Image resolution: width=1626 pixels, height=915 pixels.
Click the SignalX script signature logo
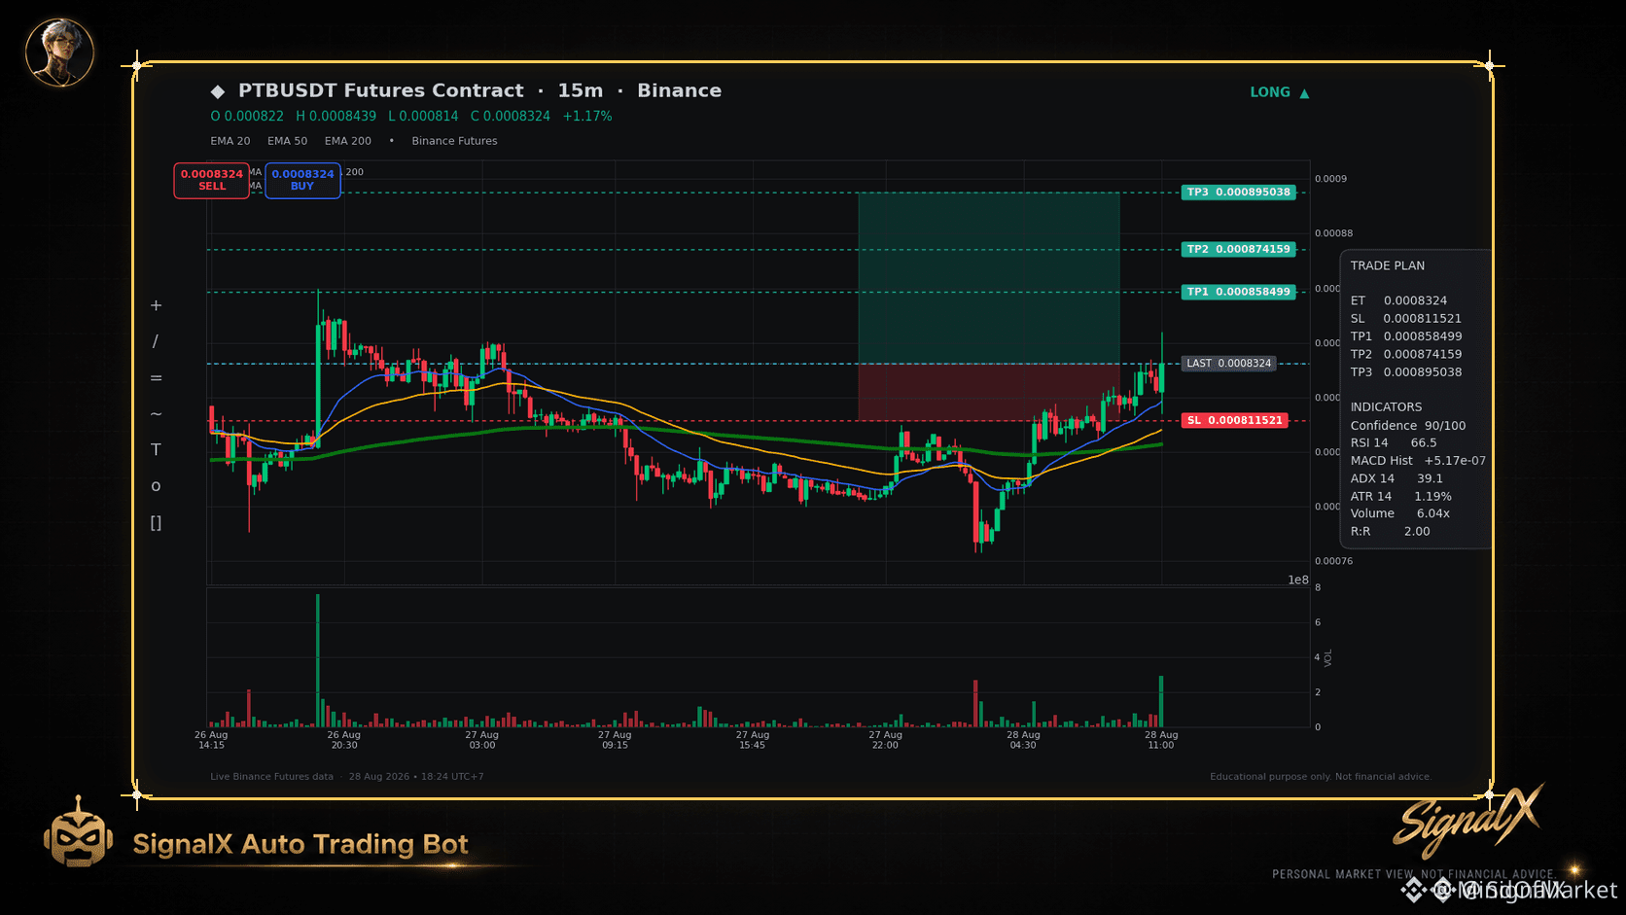tap(1468, 821)
